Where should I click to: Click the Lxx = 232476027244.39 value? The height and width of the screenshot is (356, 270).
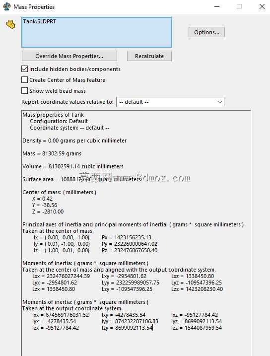click(61, 276)
